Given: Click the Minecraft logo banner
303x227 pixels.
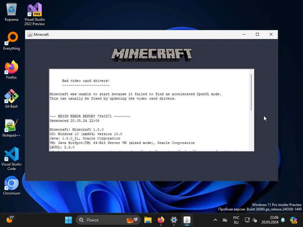Looking at the screenshot, I should (151, 55).
